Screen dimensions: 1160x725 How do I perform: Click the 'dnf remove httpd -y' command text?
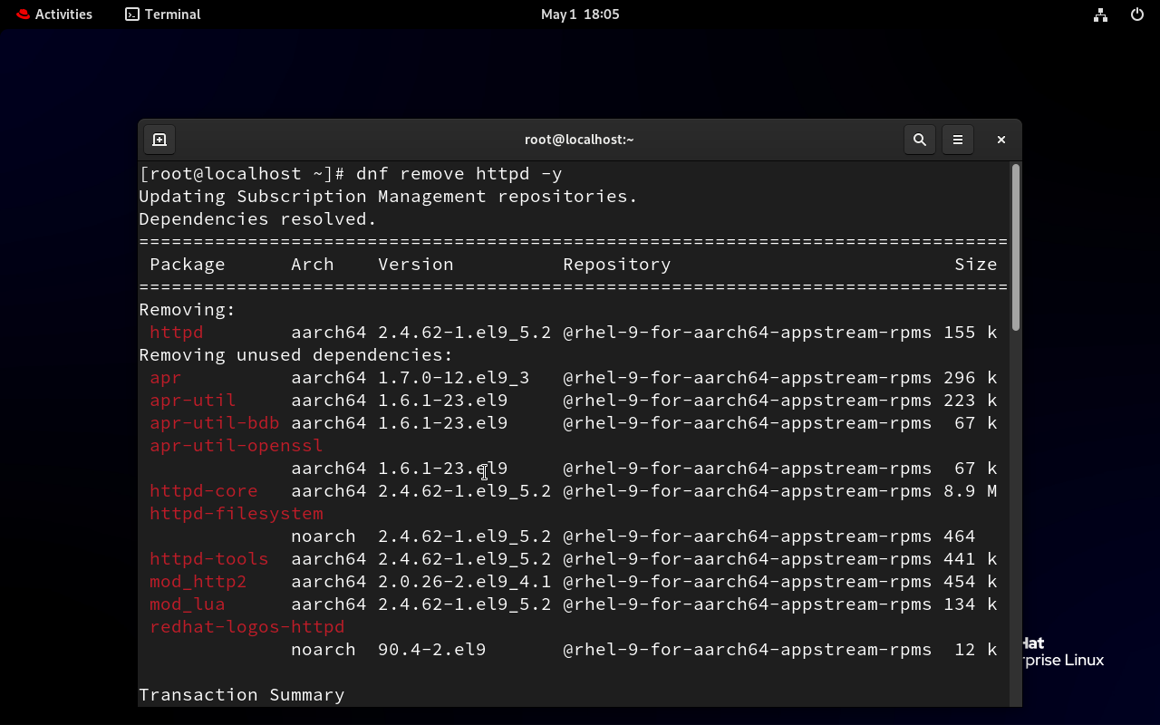[x=459, y=174]
